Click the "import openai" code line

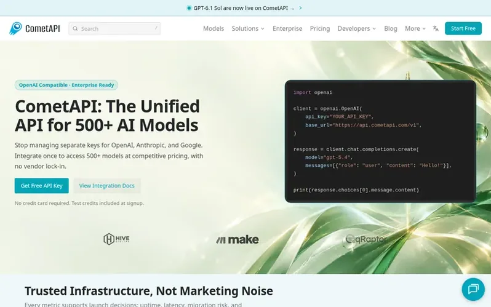point(313,92)
